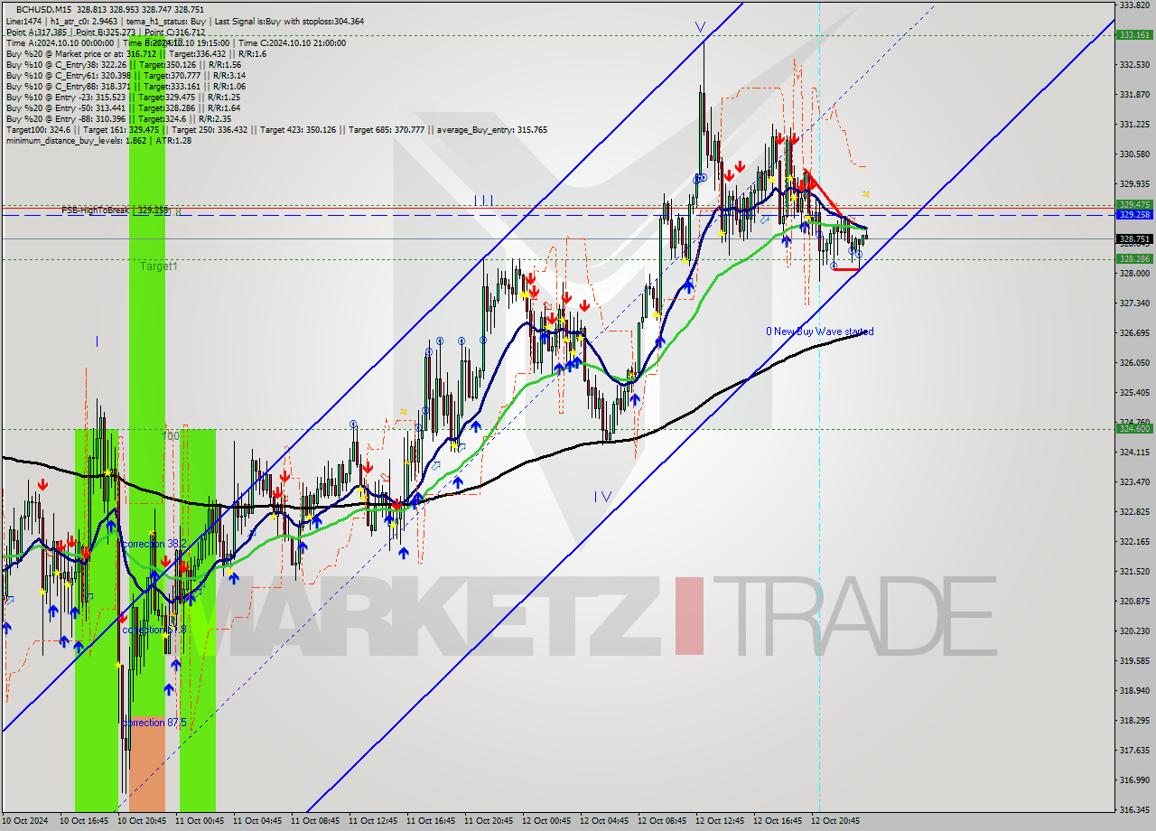This screenshot has height=831, width=1156.
Task: Click the 331.870 price axis label
Action: [1134, 95]
